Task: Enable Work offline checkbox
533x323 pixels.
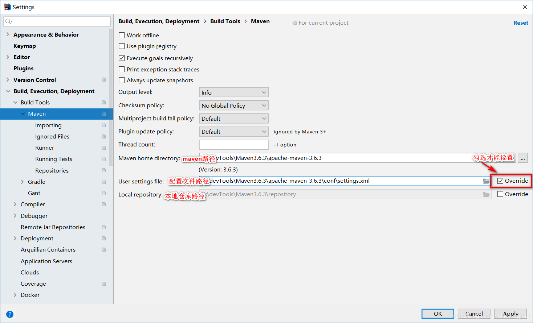Action: tap(122, 35)
